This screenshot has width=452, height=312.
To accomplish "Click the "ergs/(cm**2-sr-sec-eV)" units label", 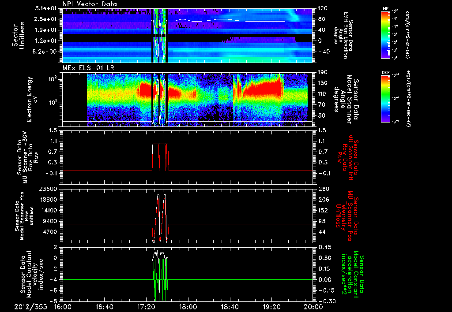I will coord(409,99).
